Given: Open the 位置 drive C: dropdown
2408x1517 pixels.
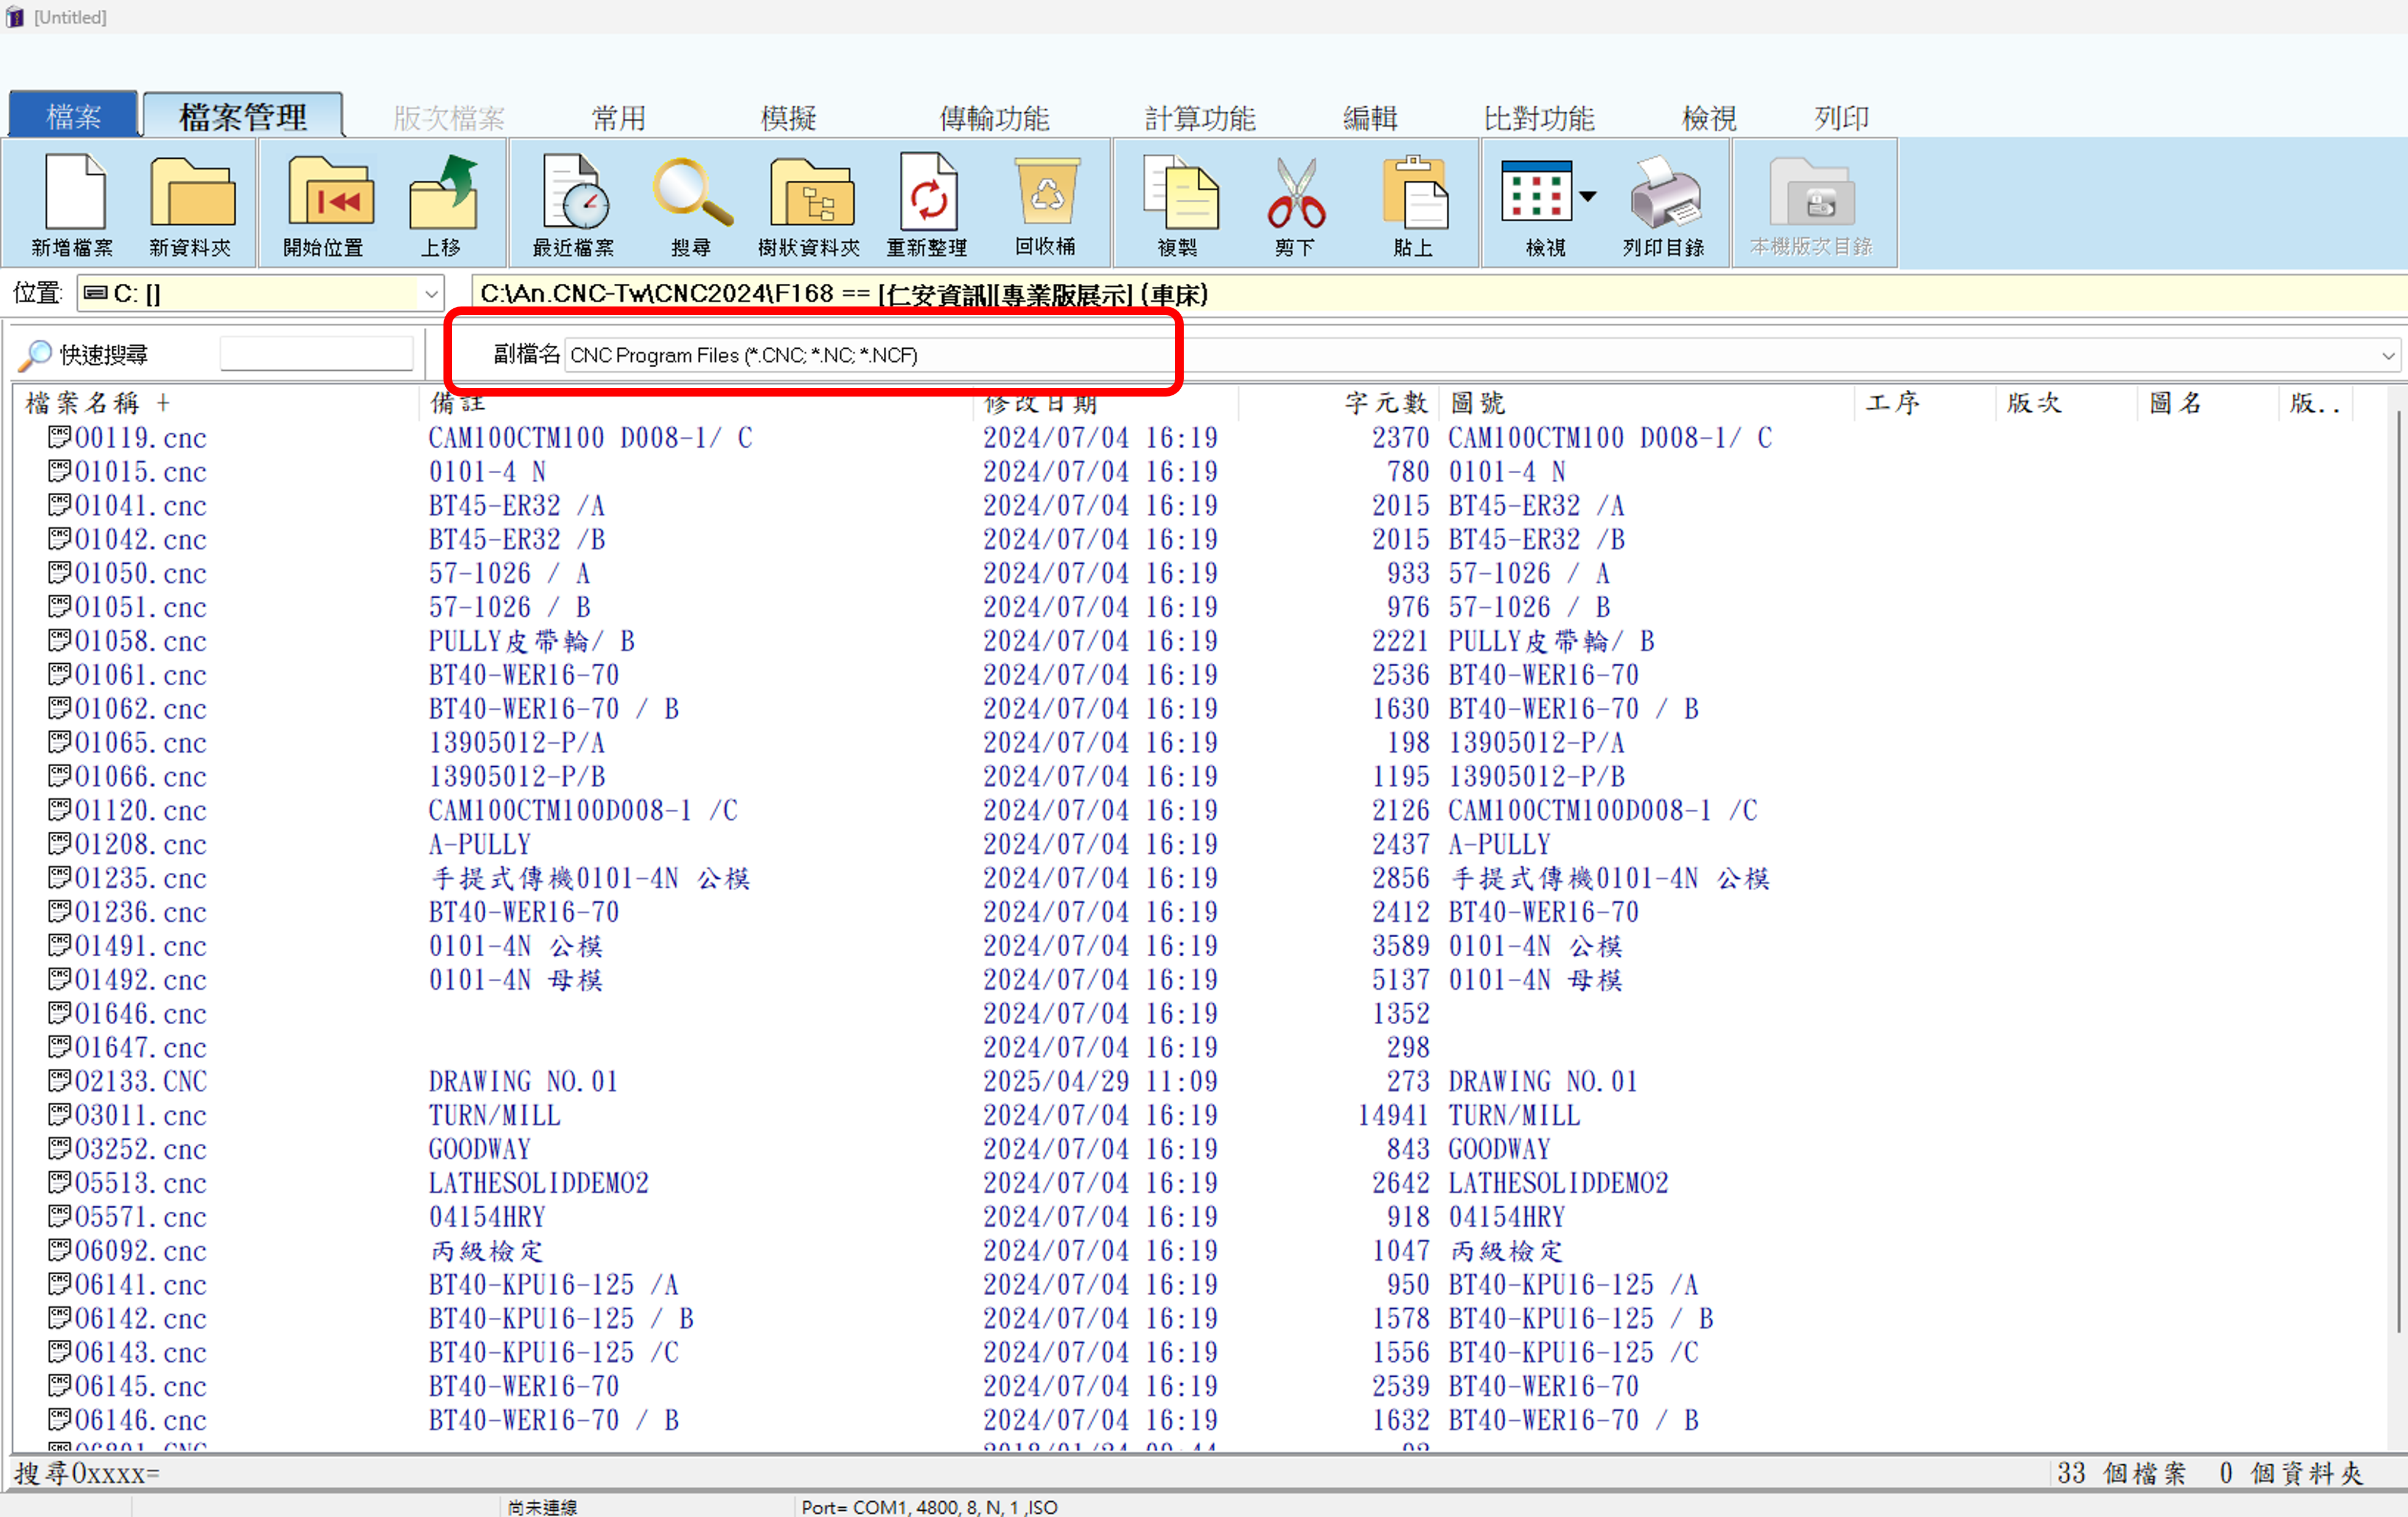Looking at the screenshot, I should click(431, 295).
